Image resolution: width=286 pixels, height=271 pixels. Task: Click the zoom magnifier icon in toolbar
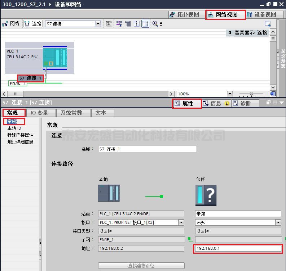coord(155,24)
